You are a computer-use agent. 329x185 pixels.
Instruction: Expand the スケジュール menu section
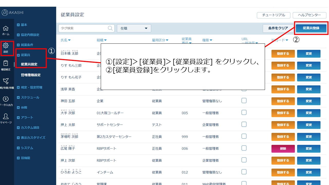point(30,97)
